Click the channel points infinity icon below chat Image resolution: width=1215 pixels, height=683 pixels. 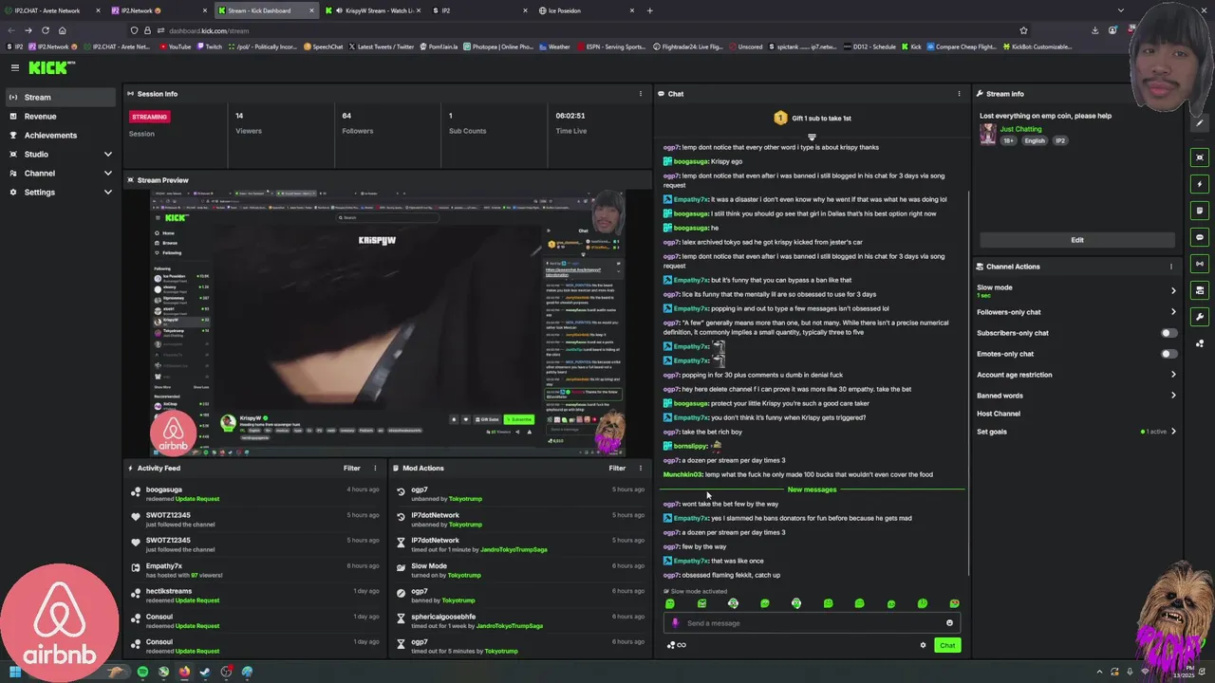click(x=677, y=645)
